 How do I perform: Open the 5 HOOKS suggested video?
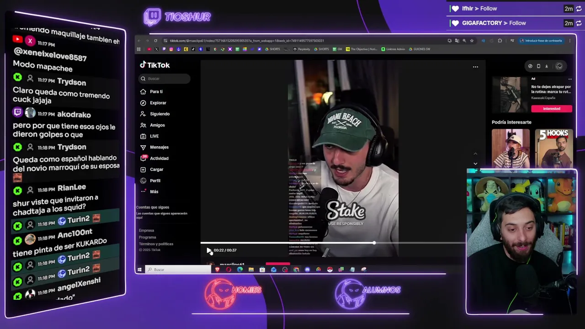[x=554, y=148]
